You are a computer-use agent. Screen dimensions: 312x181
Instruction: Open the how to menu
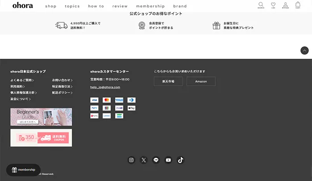click(x=96, y=6)
